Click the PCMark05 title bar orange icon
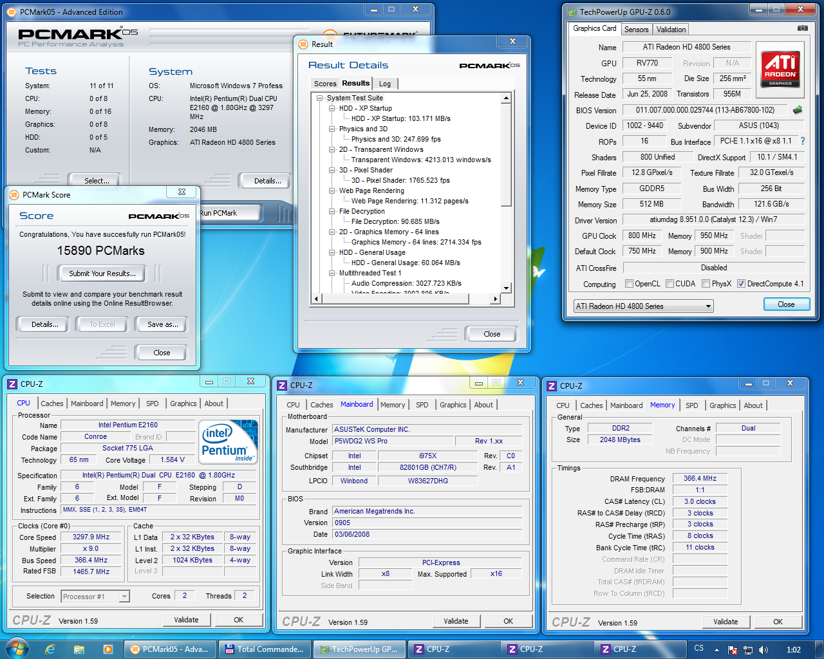 (x=12, y=12)
